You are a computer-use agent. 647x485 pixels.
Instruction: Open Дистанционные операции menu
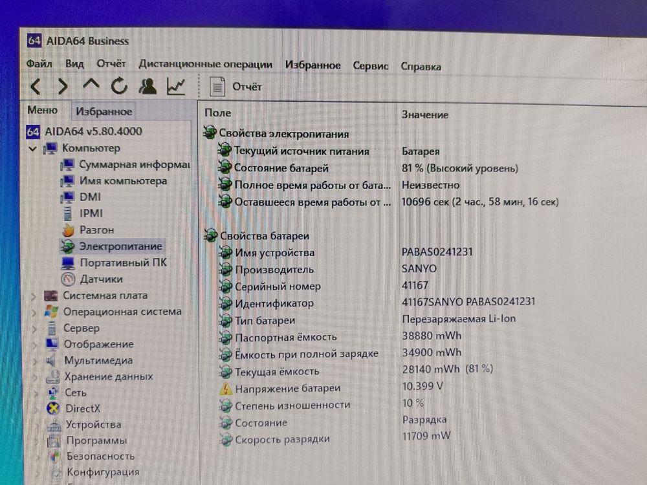coord(206,64)
